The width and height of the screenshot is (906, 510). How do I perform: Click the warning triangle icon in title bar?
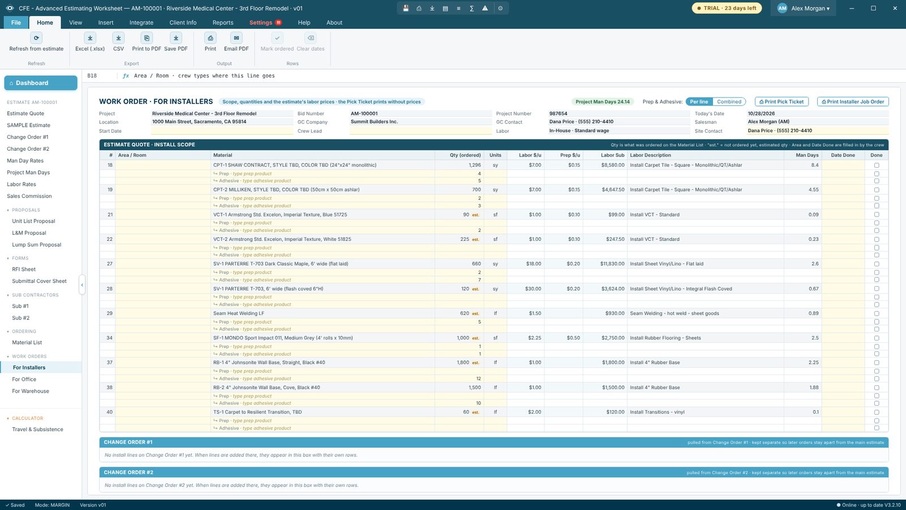pos(485,8)
